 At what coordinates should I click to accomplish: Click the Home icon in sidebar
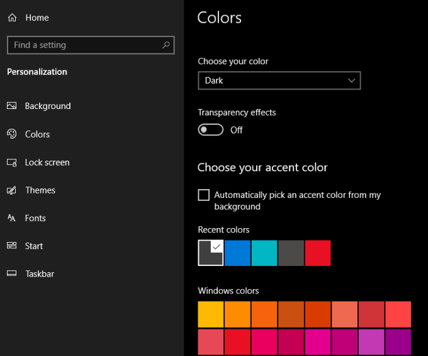click(x=12, y=18)
